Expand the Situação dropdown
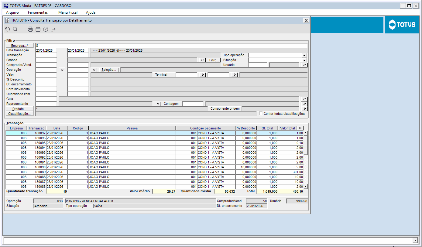Viewport: 422px width, 247px height. click(304, 60)
